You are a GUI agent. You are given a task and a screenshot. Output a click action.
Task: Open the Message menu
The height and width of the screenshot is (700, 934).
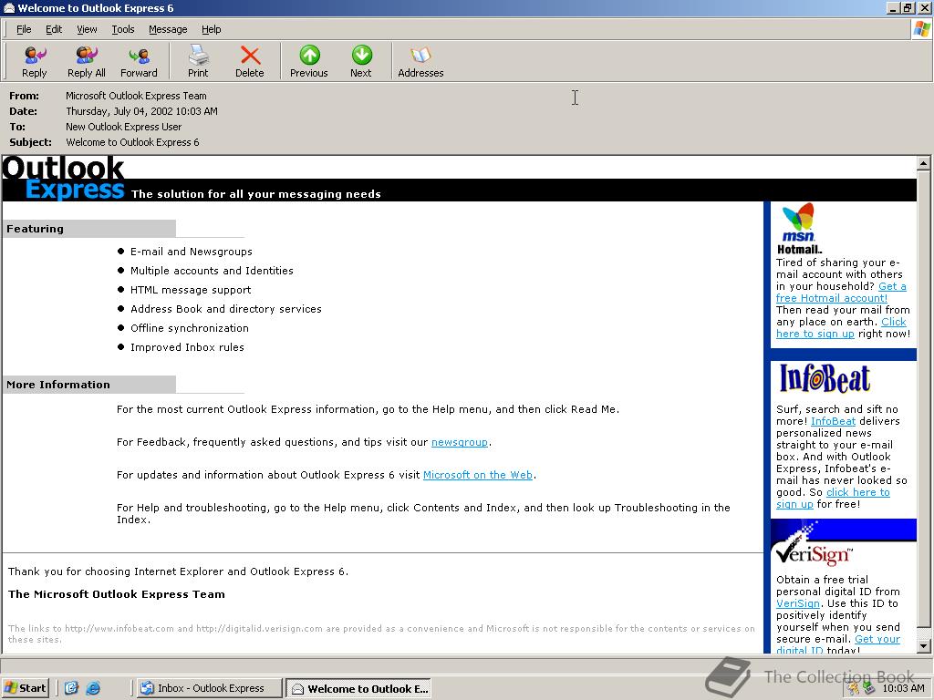168,29
